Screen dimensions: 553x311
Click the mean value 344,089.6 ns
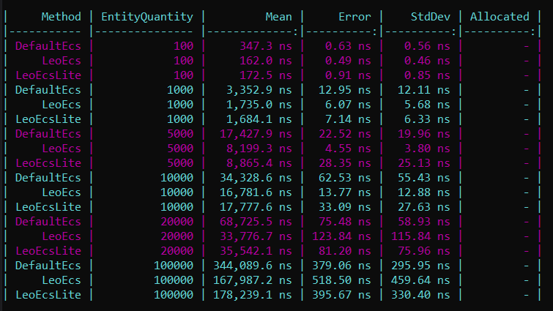(253, 265)
